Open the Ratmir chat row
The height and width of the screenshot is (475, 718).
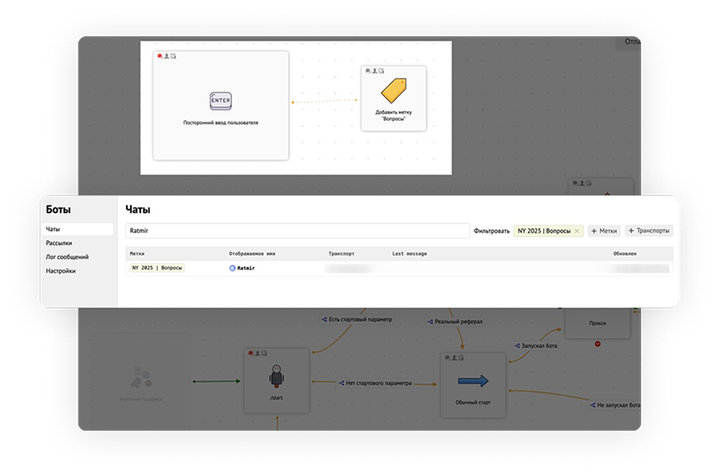(397, 268)
